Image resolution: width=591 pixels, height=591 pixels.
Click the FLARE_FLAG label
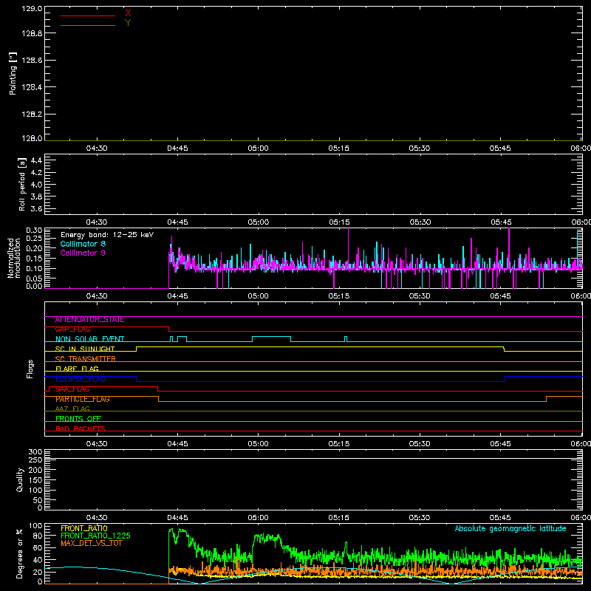pos(77,369)
